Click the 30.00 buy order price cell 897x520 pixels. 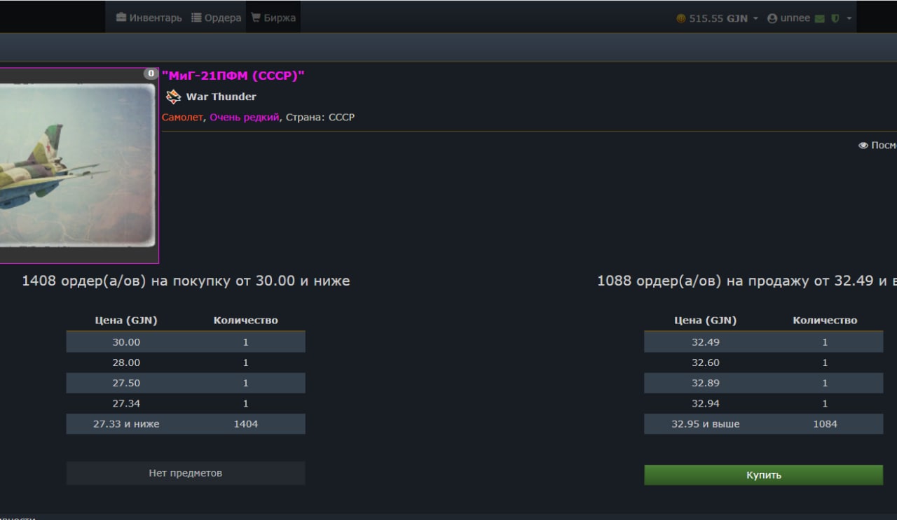(126, 342)
